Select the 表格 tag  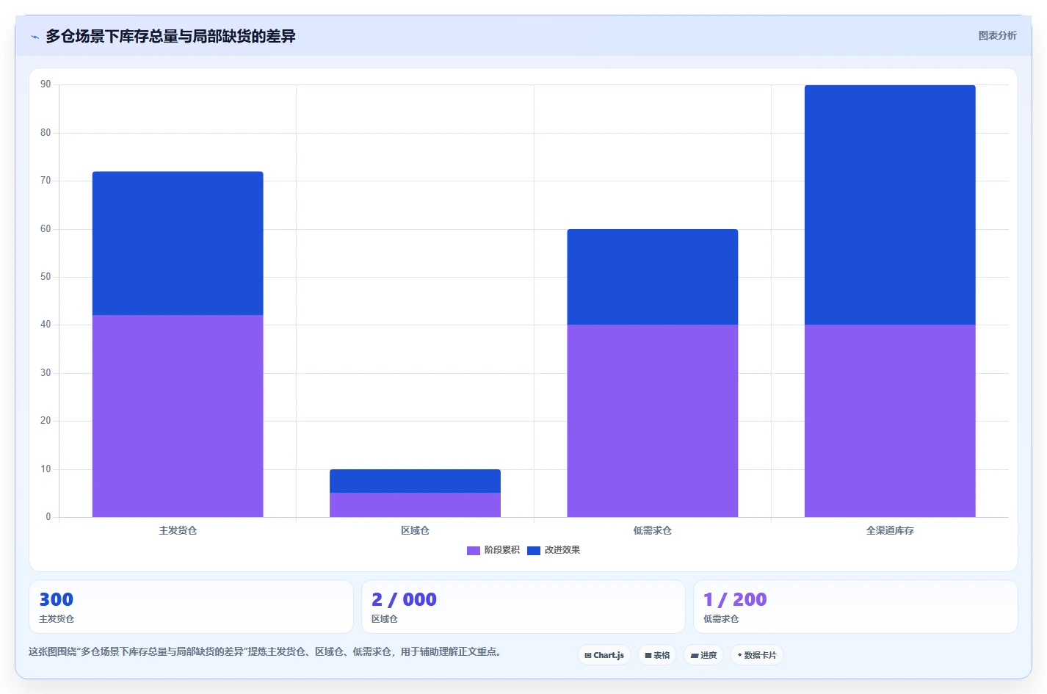657,655
